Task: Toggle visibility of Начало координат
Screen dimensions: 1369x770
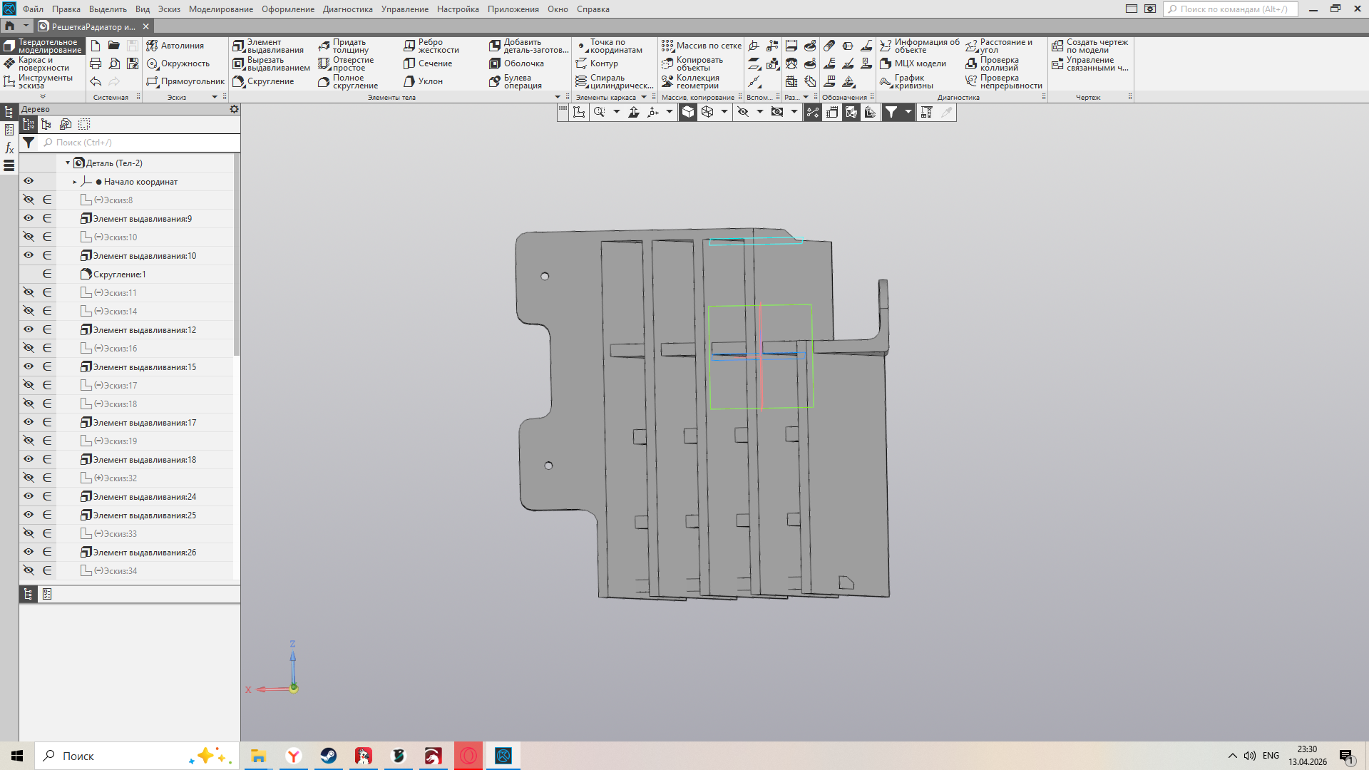Action: point(29,181)
